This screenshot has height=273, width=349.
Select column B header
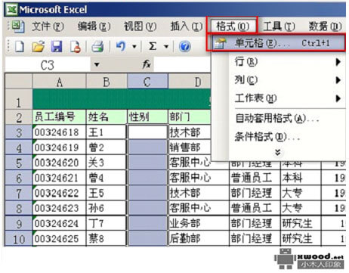[107, 82]
